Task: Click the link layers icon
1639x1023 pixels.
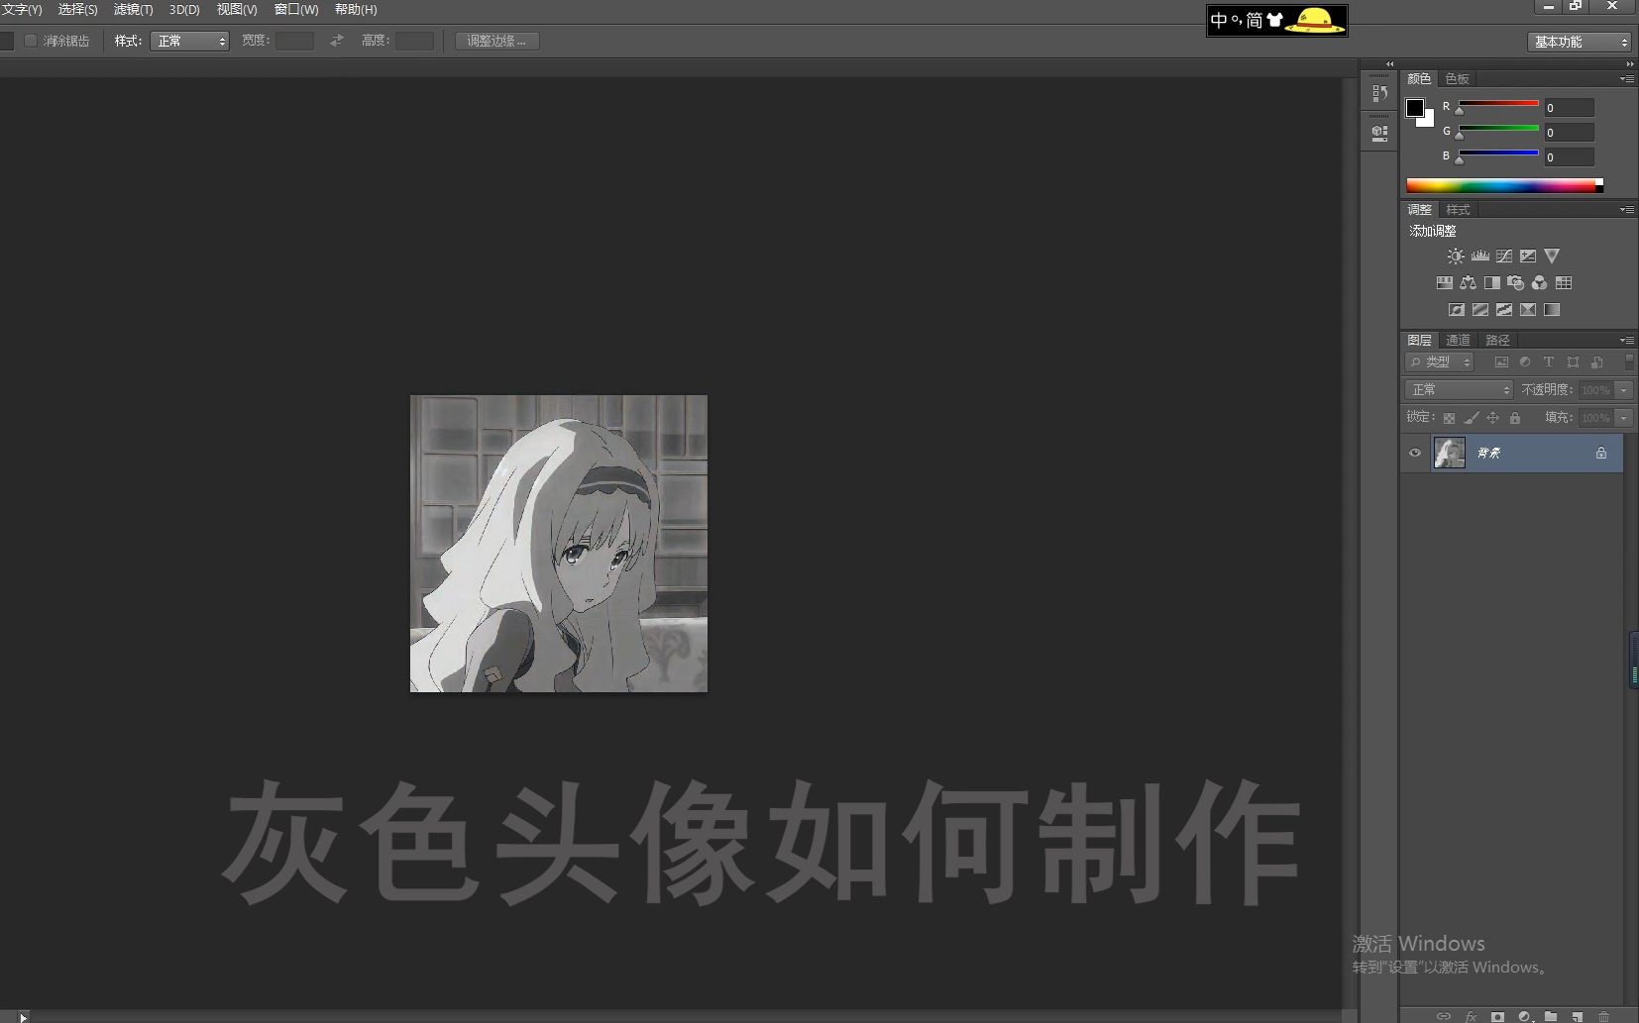Action: [x=1444, y=1016]
